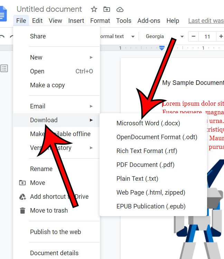
Task: Download as Microsoft Word (.docx)
Action: 153,123
